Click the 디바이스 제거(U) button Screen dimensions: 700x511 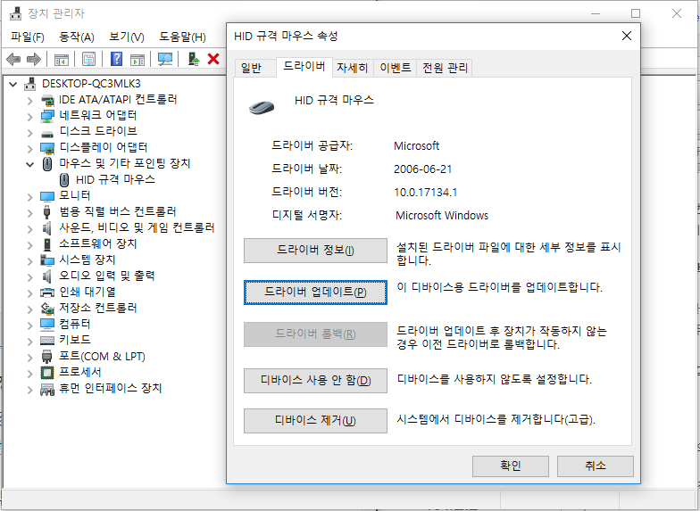[315, 421]
